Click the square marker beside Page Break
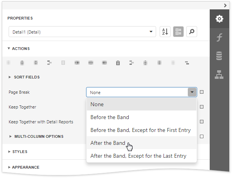The image size is (232, 178). tap(201, 92)
